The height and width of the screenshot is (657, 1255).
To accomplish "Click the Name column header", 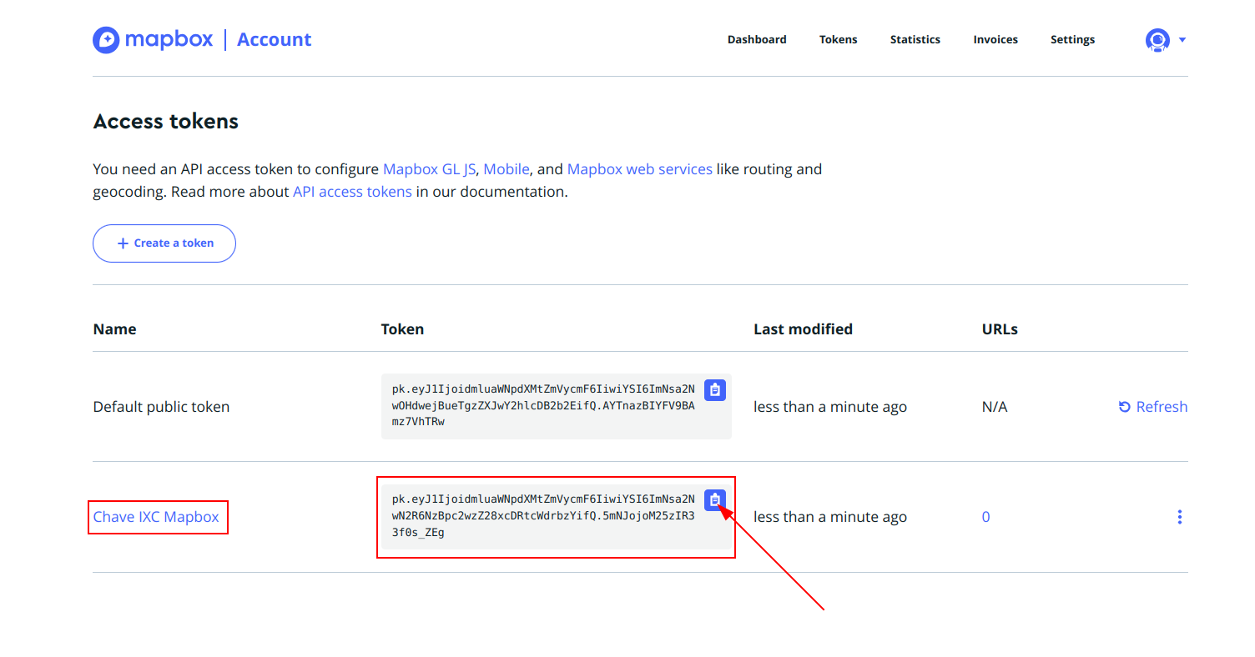I will tap(115, 329).
